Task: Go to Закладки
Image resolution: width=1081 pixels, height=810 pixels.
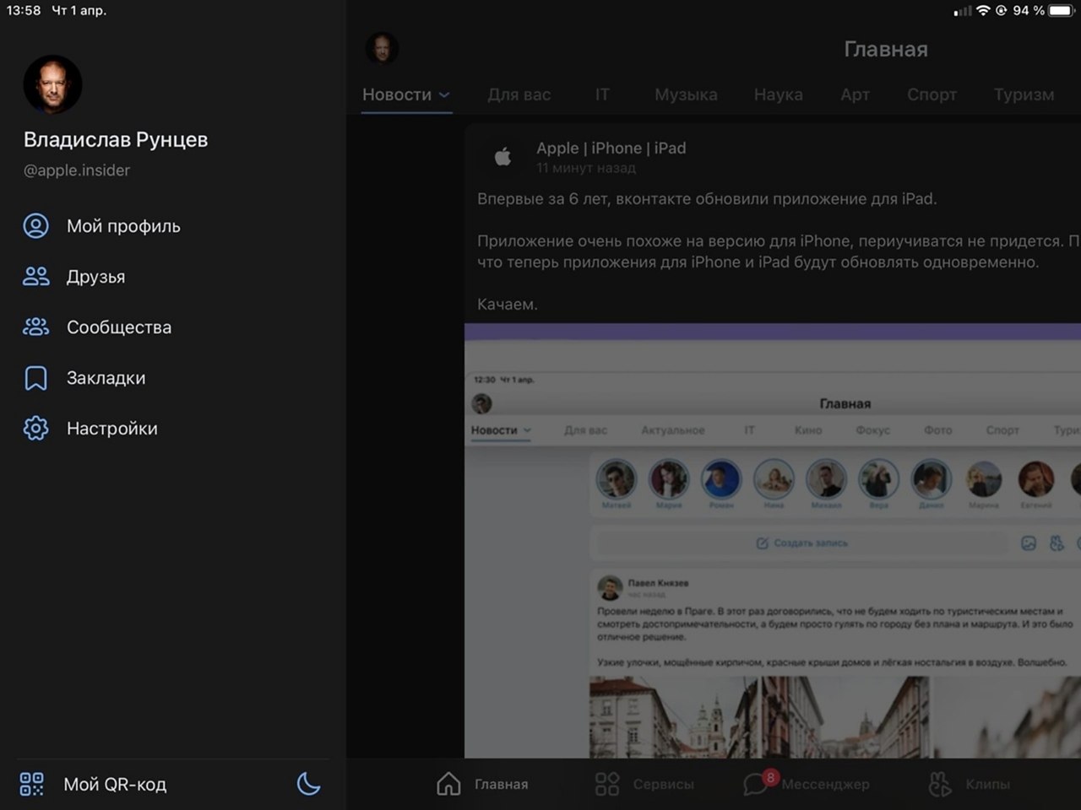Action: click(x=106, y=378)
